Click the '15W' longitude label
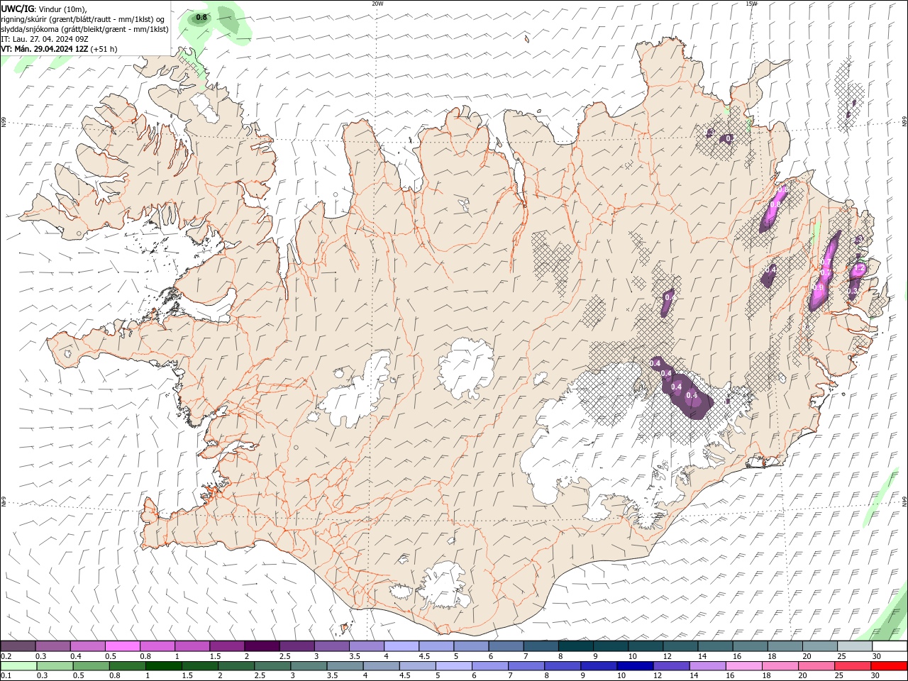 [751, 4]
